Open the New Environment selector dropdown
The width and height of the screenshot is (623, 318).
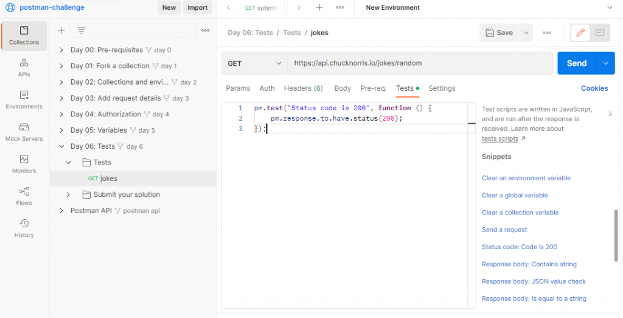pos(610,7)
